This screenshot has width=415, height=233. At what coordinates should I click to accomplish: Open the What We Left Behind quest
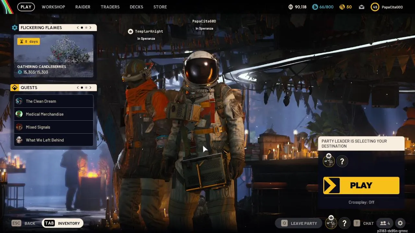(53, 140)
